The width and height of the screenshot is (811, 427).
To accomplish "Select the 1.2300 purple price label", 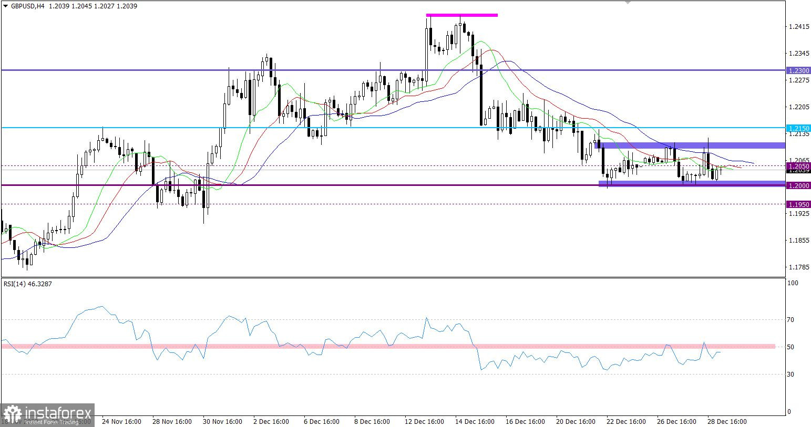I will coord(798,70).
